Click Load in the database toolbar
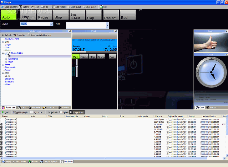228x167 pixels. coord(5,112)
